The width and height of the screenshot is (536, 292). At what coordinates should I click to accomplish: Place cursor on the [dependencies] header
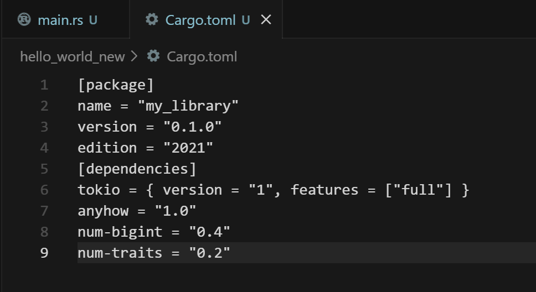point(137,169)
